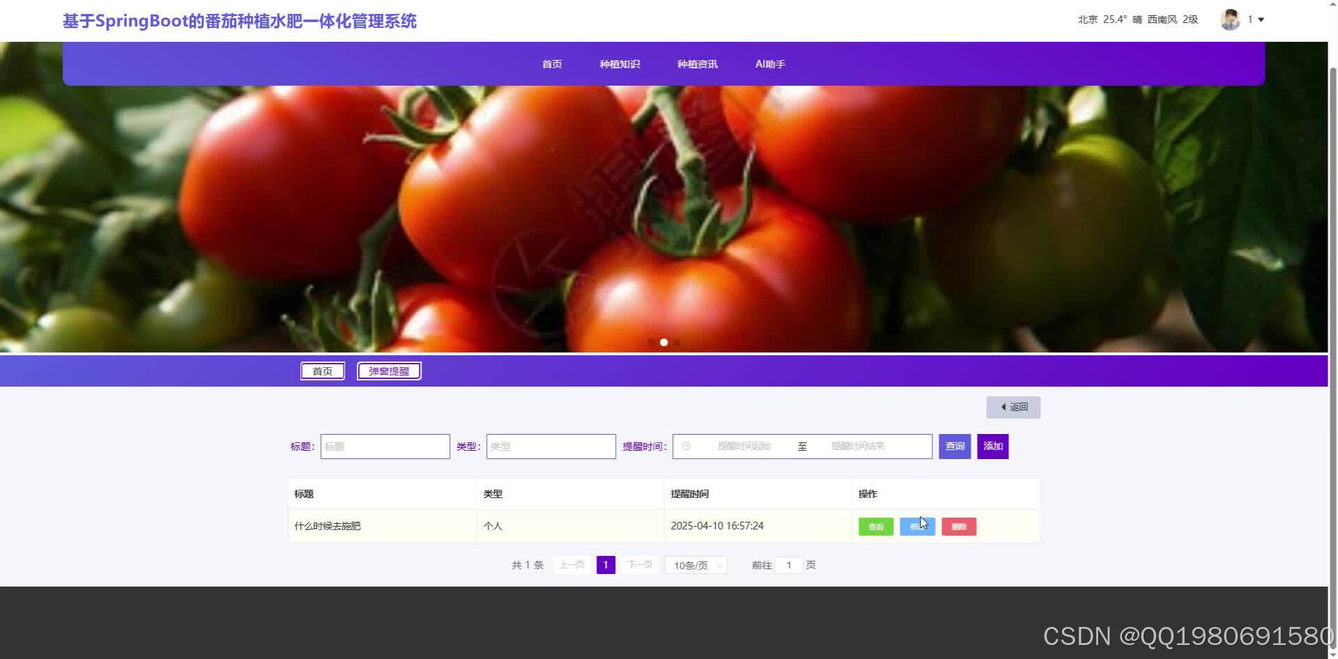Switch to the 种植资讯 tab
The image size is (1338, 659).
coord(697,63)
